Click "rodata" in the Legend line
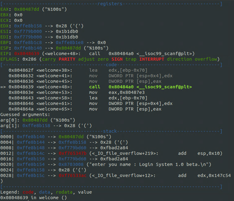This screenshot has width=234, height=201. pos(64,192)
